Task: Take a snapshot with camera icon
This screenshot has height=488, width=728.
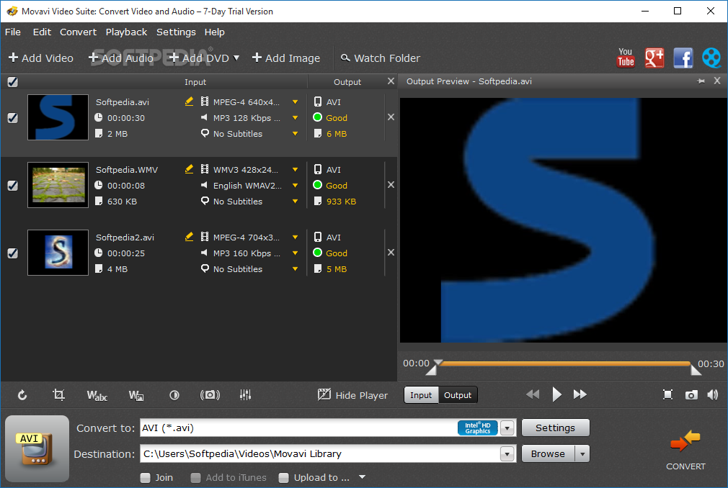Action: [691, 395]
